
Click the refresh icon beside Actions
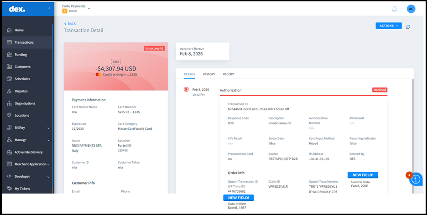(408, 26)
